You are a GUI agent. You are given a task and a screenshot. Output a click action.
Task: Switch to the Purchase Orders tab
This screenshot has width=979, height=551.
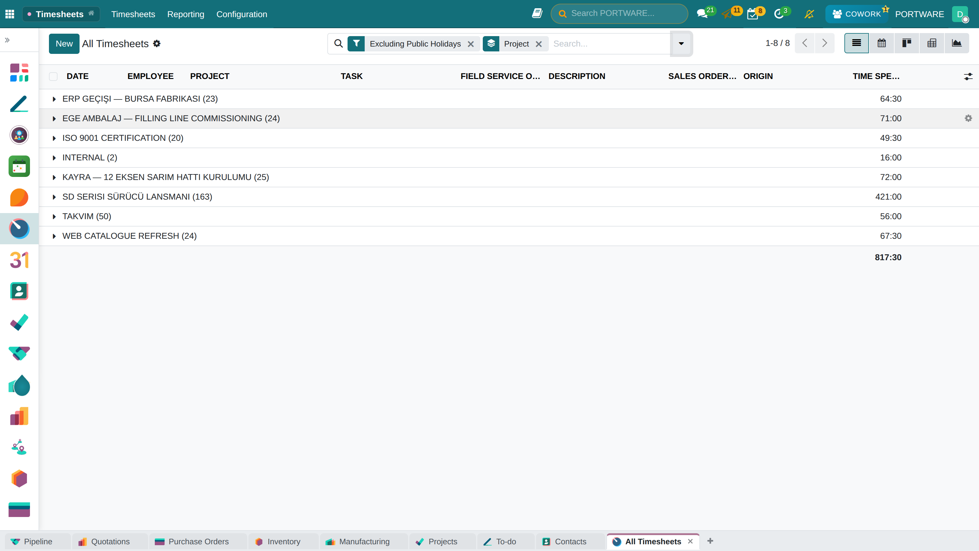pyautogui.click(x=198, y=542)
